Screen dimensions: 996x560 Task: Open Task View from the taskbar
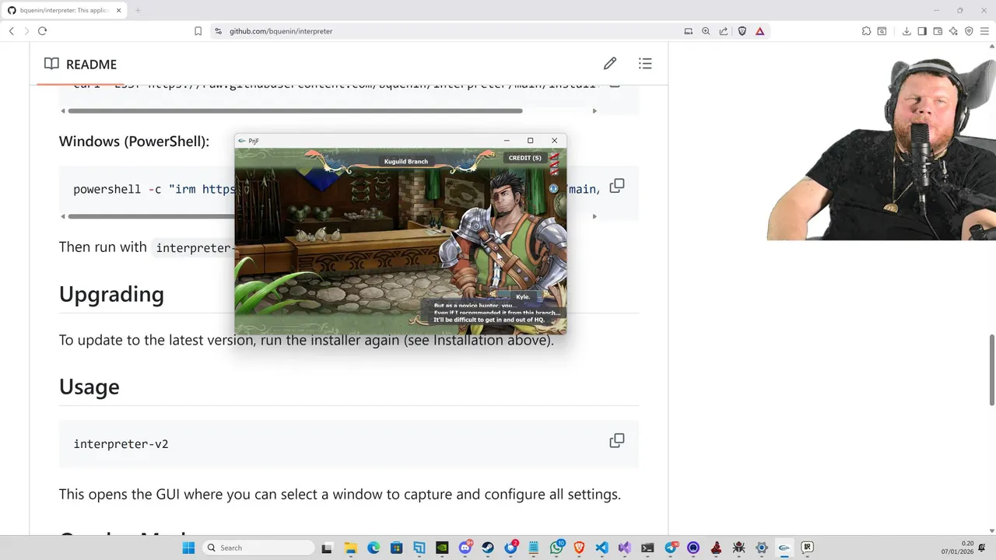327,548
